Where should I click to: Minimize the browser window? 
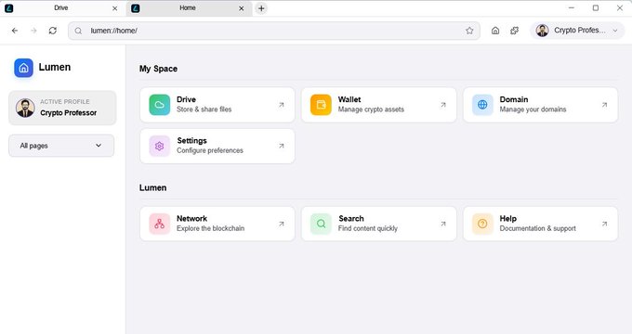tap(572, 8)
